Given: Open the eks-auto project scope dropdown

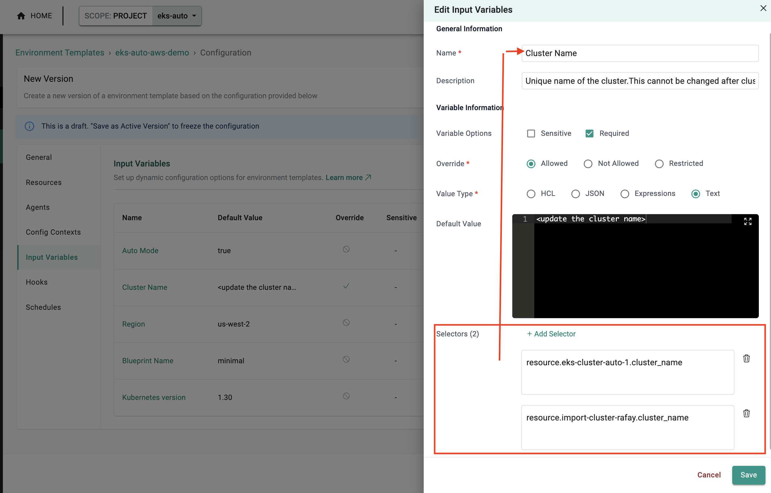Looking at the screenshot, I should [x=177, y=16].
